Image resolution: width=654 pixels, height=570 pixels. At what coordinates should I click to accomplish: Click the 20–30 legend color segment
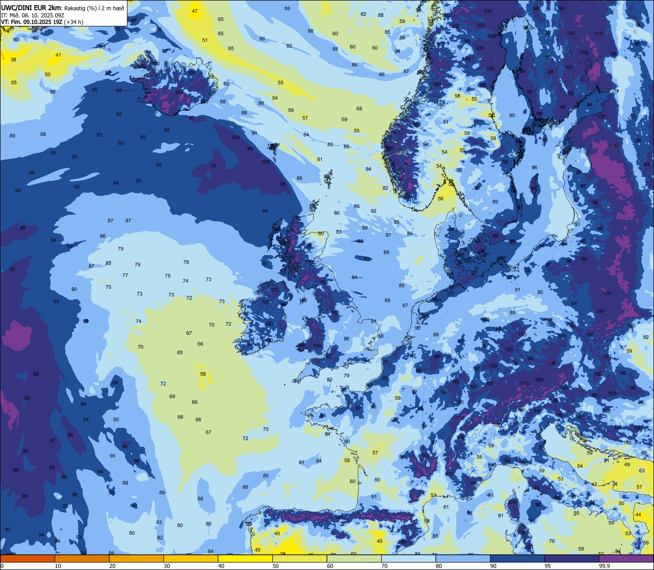[x=136, y=558]
